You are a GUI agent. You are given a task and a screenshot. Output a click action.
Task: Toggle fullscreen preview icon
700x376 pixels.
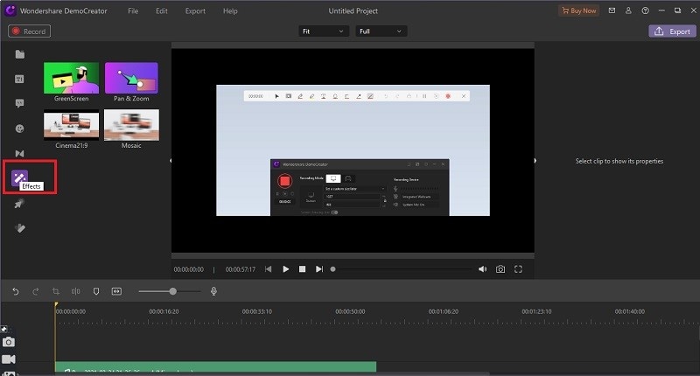click(x=518, y=269)
